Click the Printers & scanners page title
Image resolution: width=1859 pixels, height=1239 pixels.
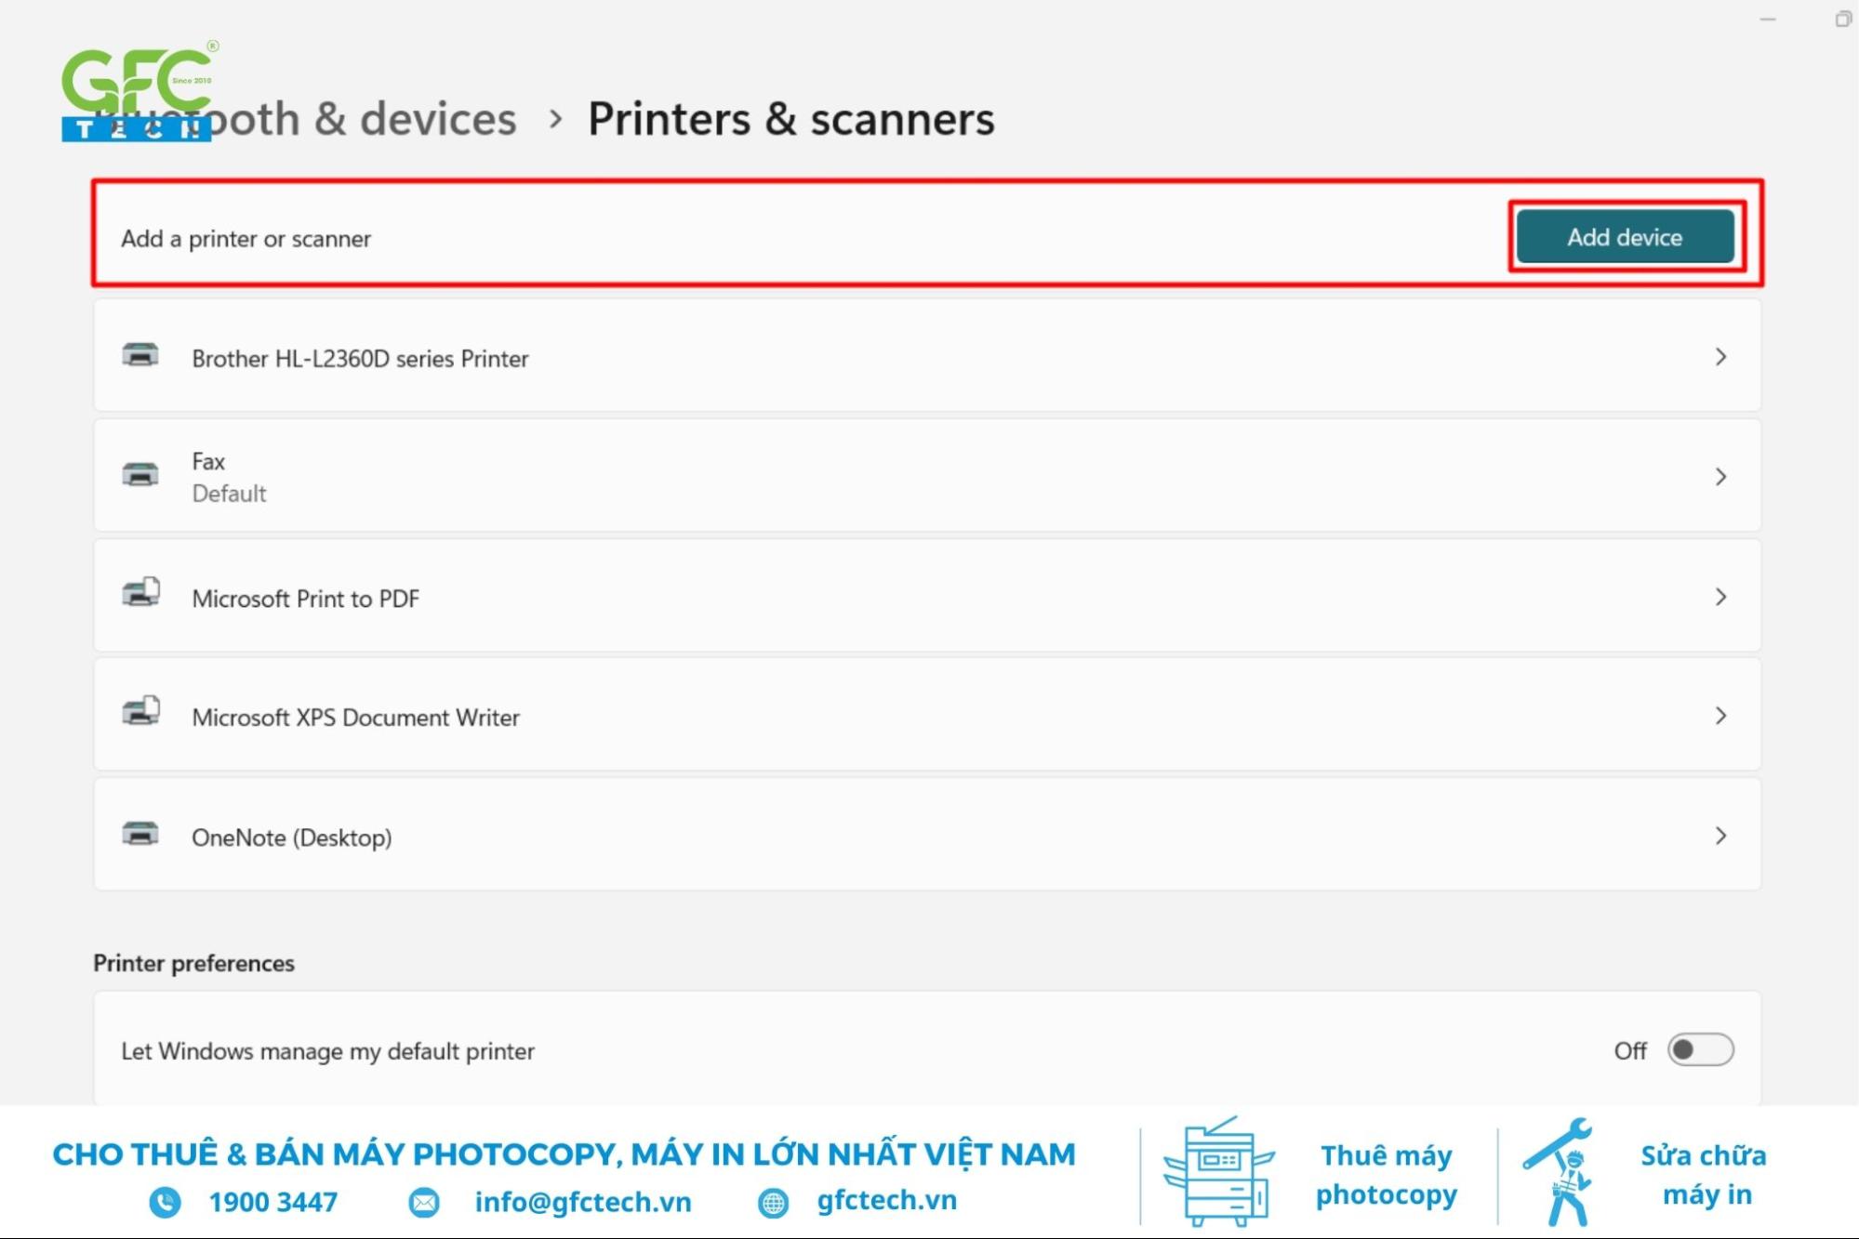pyautogui.click(x=790, y=119)
